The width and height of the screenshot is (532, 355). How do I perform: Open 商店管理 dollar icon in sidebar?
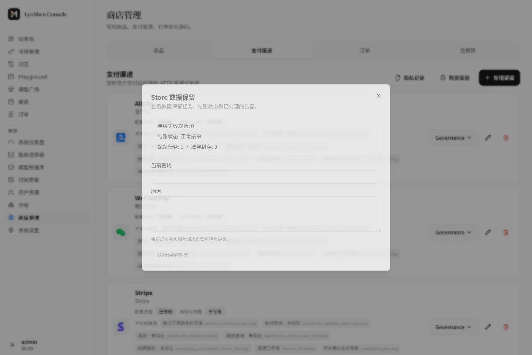[11, 217]
